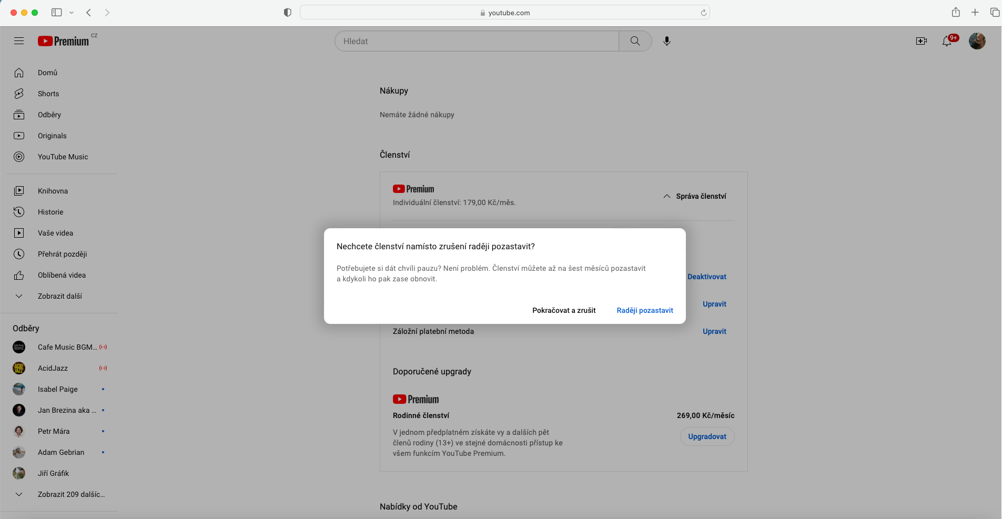Click the Upgradovat family plan button
This screenshot has height=519, width=1002.
tap(707, 436)
